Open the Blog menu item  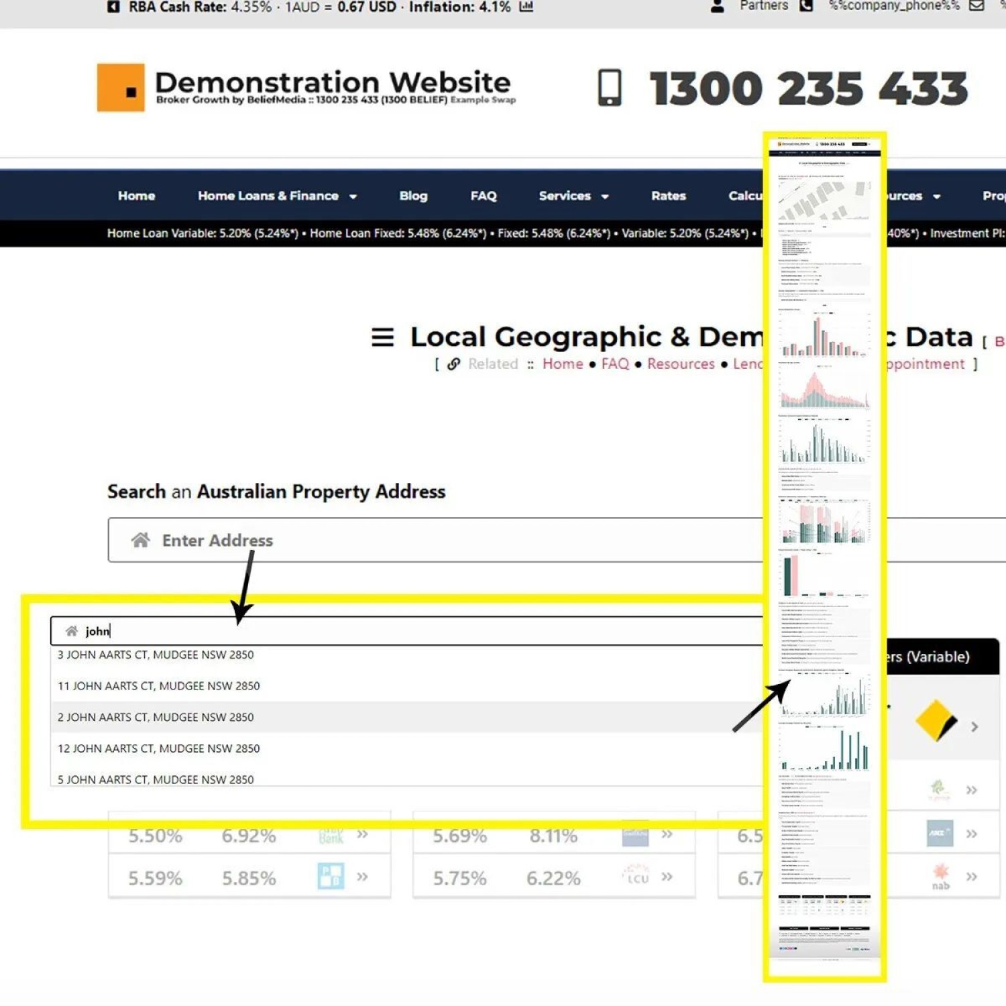point(413,196)
